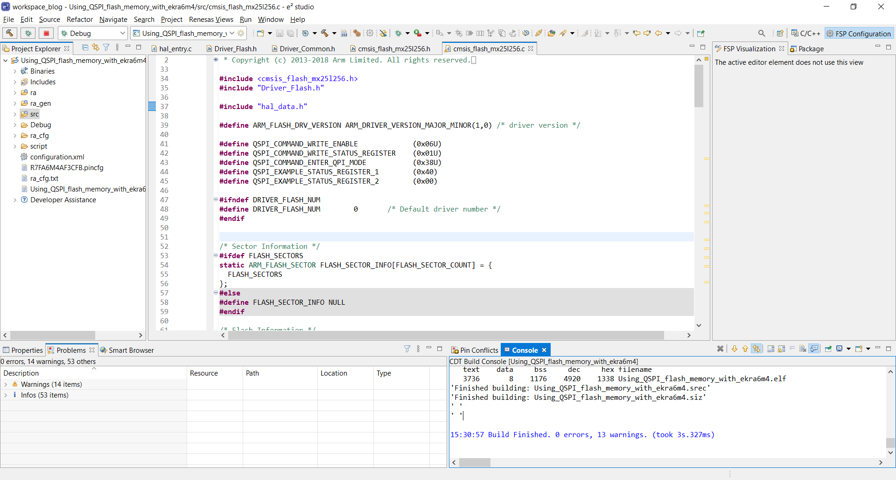Click the editor vertical scrollbar thumb
896x480 pixels.
[699, 86]
